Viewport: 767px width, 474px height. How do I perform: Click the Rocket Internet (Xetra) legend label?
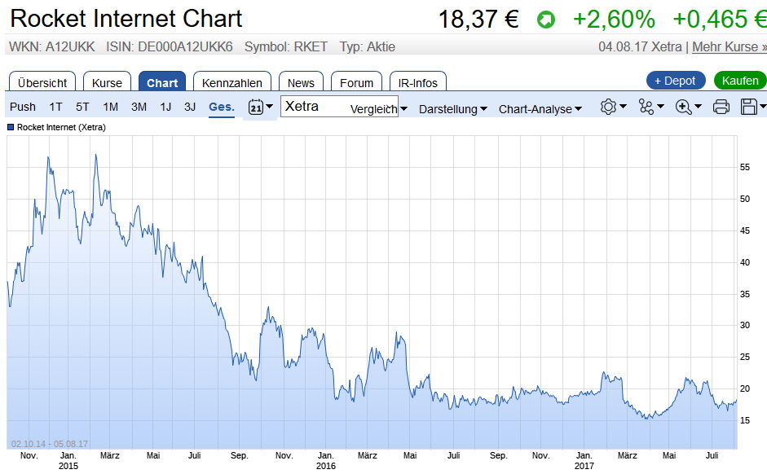click(61, 128)
